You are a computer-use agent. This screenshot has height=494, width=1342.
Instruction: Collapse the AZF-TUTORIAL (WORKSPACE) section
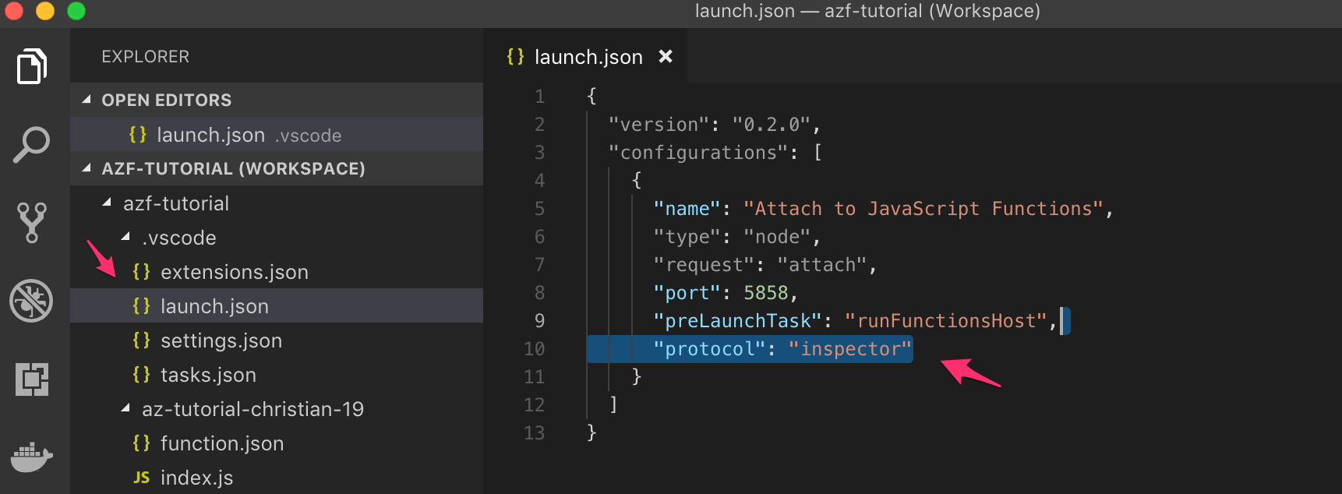(x=87, y=168)
